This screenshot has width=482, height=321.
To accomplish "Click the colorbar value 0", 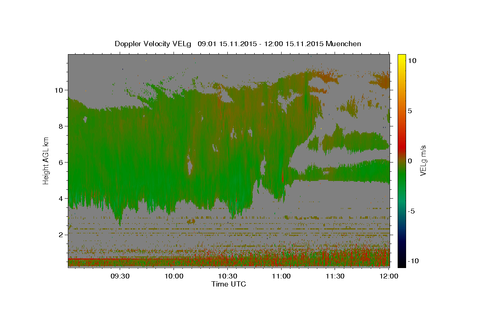I will (410, 160).
